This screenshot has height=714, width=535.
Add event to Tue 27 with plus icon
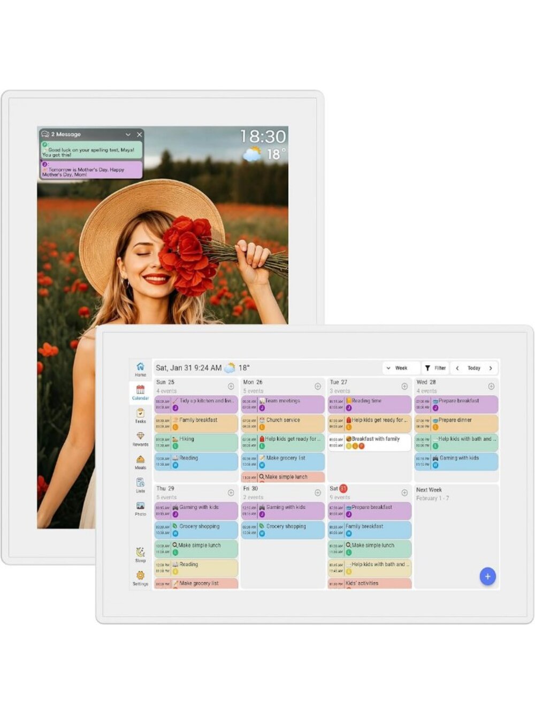coord(404,386)
